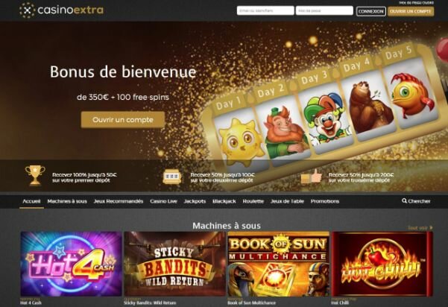Select the Day 1 sun reel
Screen dimensions: 448x307
(x=240, y=140)
